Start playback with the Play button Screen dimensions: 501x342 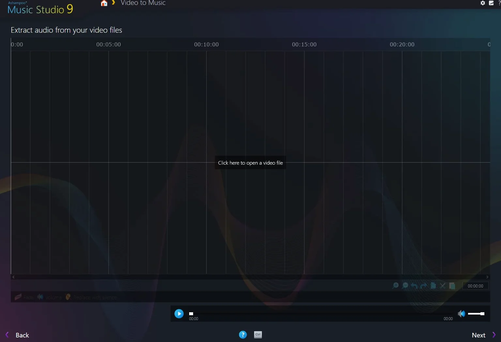click(179, 314)
